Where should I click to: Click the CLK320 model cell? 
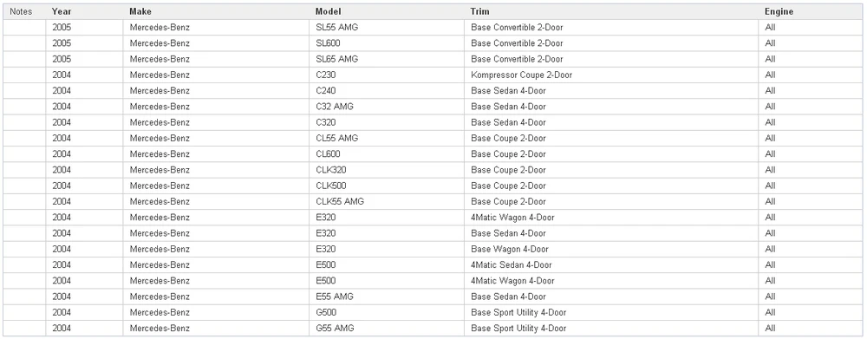(x=387, y=170)
